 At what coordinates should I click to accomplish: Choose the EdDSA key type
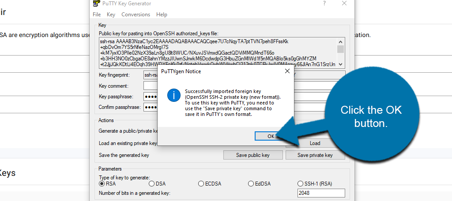pyautogui.click(x=251, y=183)
